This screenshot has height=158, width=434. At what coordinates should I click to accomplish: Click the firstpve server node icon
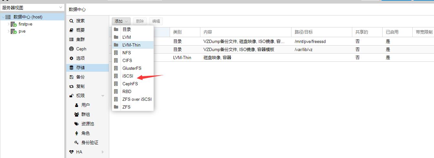click(x=14, y=24)
